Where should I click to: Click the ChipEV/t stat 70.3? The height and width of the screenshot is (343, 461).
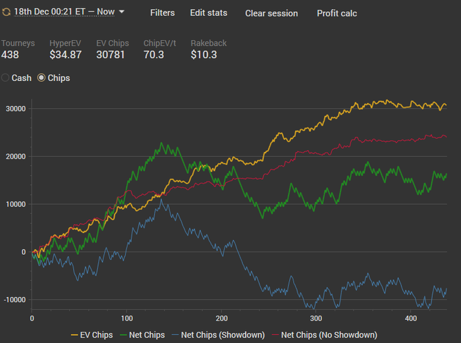153,55
